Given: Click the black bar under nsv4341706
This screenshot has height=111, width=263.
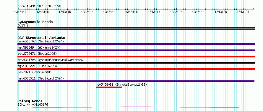Looking at the screenshot, I should tap(136, 63).
